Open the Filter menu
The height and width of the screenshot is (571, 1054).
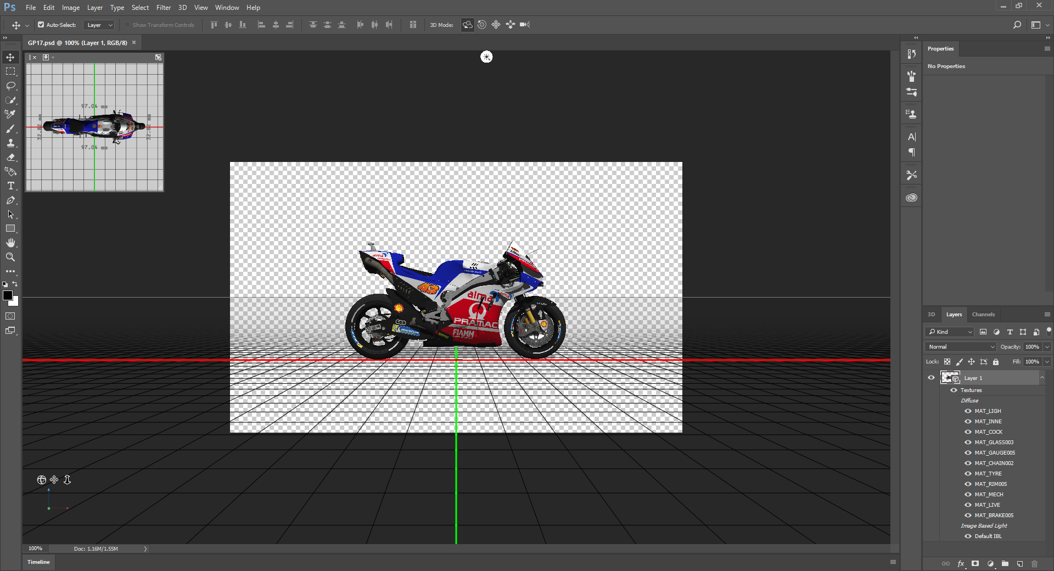[164, 8]
